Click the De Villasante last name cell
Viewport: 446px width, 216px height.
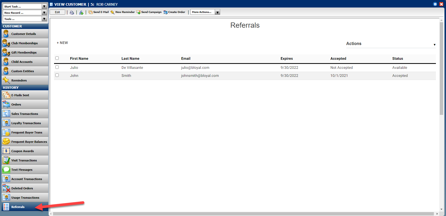132,68
